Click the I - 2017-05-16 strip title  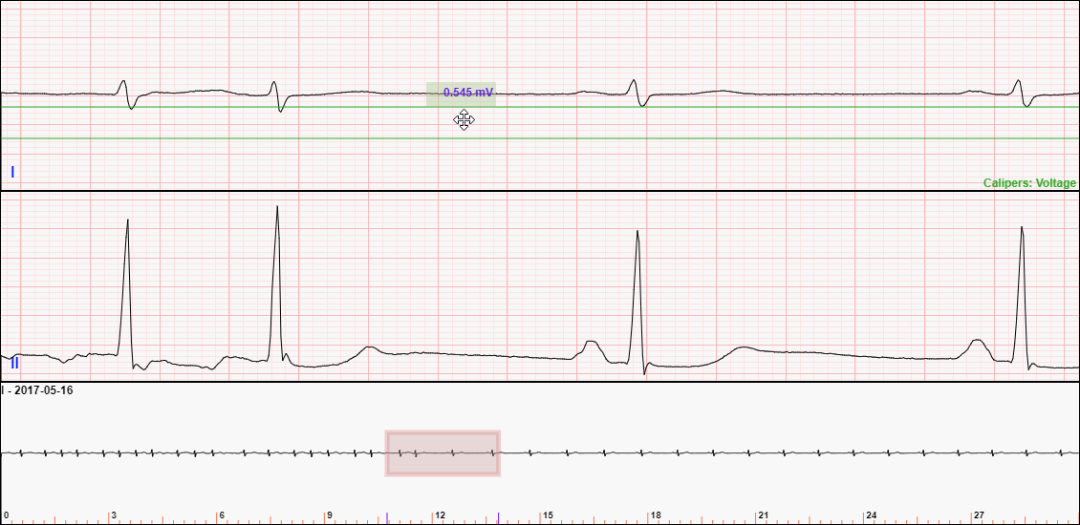(37, 390)
